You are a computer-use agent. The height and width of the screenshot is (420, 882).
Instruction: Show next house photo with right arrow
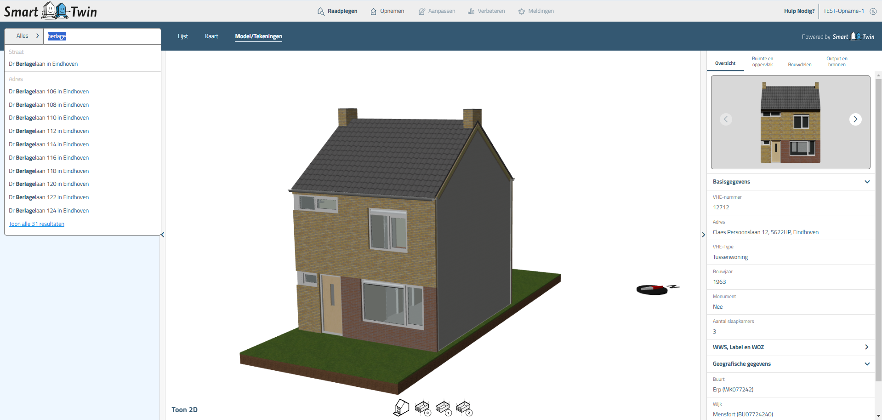click(x=855, y=119)
